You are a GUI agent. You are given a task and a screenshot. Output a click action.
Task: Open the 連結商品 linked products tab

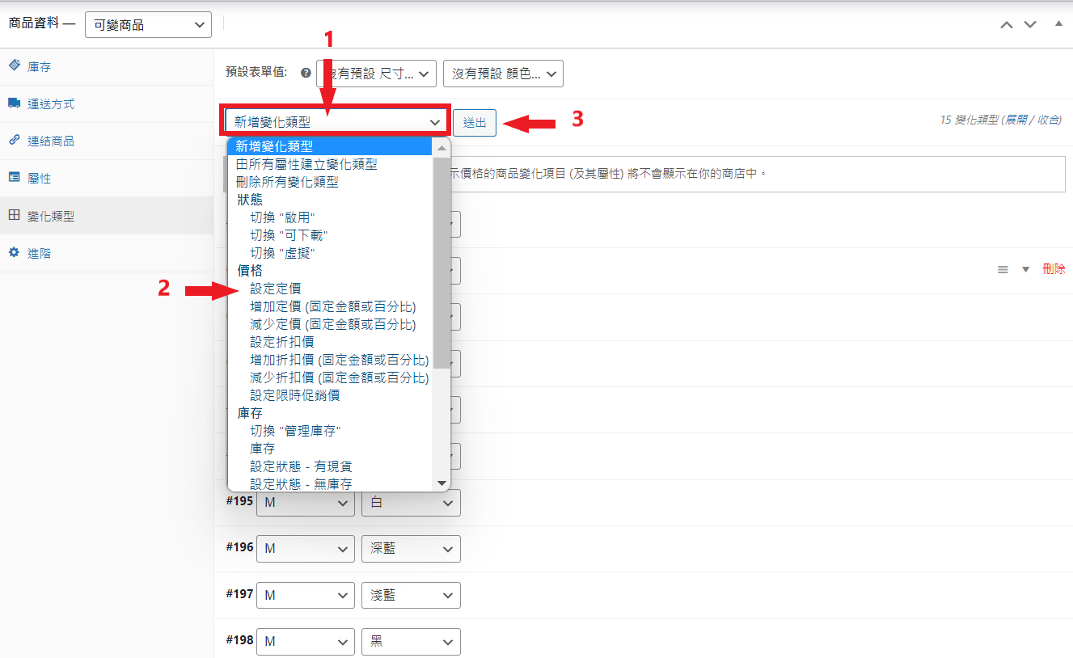[107, 141]
